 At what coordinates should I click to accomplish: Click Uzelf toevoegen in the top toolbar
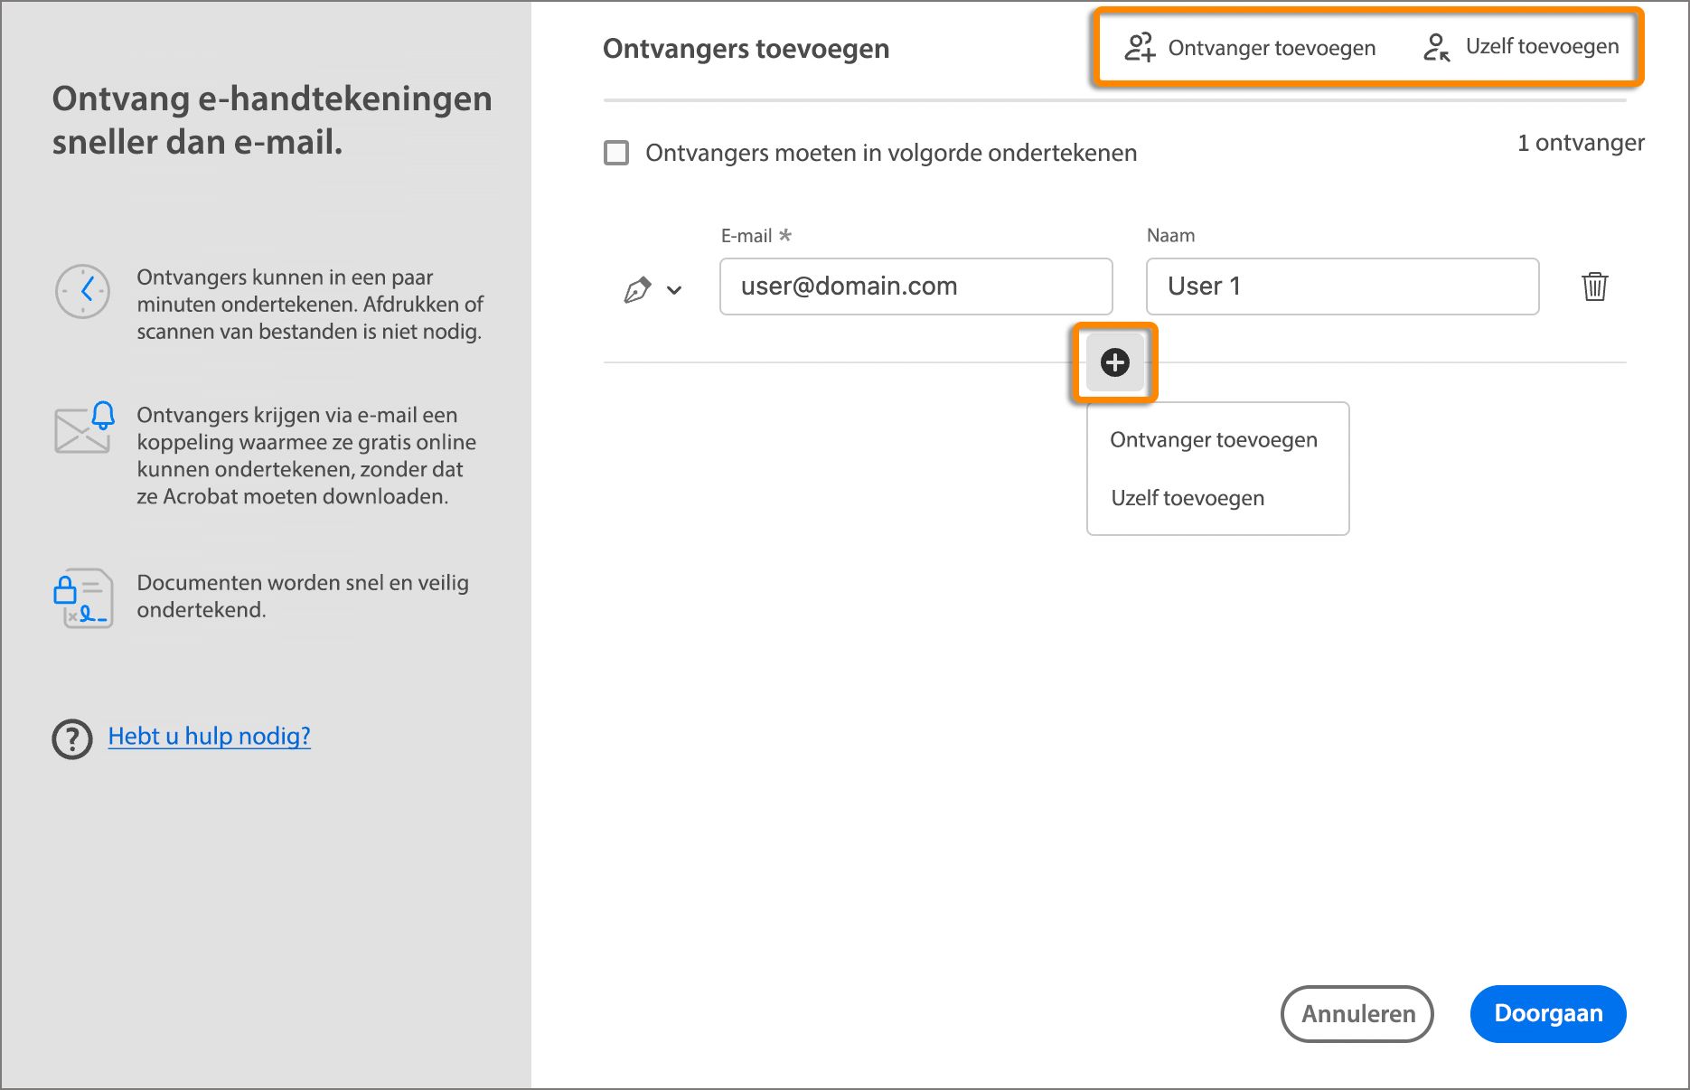point(1543,47)
